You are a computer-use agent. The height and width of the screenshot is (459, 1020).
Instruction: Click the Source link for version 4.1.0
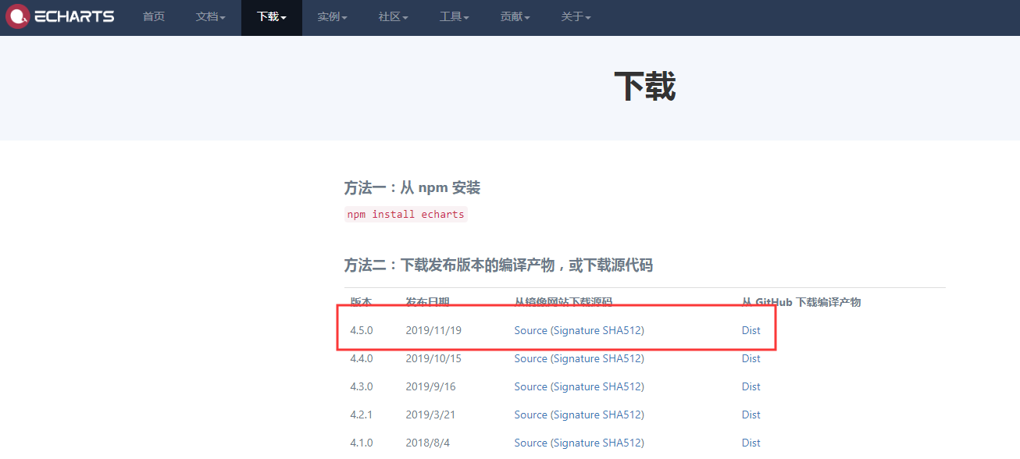(530, 443)
